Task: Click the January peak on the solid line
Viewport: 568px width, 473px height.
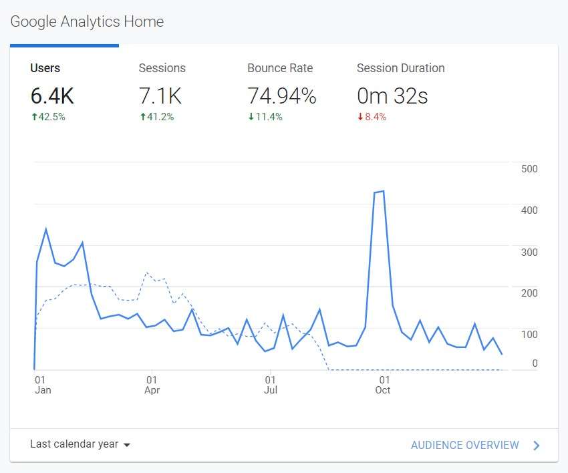Action: [46, 229]
